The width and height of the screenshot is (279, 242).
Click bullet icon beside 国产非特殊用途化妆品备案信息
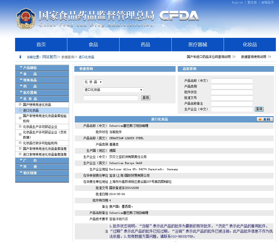[x=20, y=148]
